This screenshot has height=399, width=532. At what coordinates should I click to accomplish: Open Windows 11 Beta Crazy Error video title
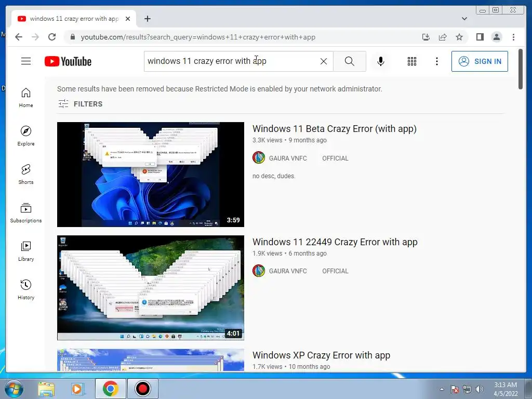pos(334,129)
